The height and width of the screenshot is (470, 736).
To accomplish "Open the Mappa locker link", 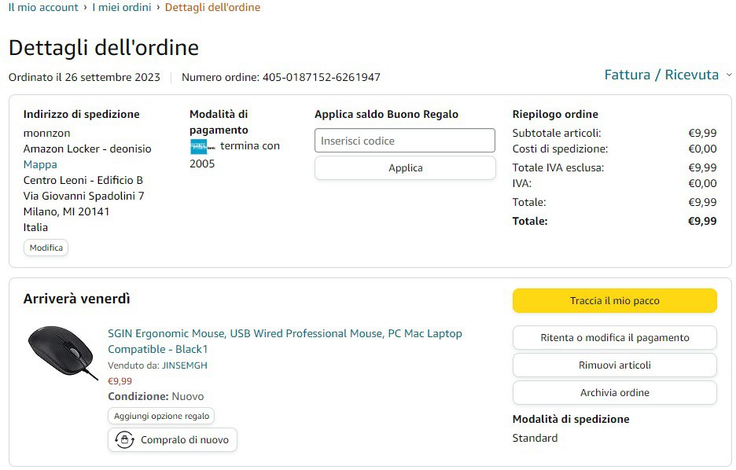I will coord(40,164).
